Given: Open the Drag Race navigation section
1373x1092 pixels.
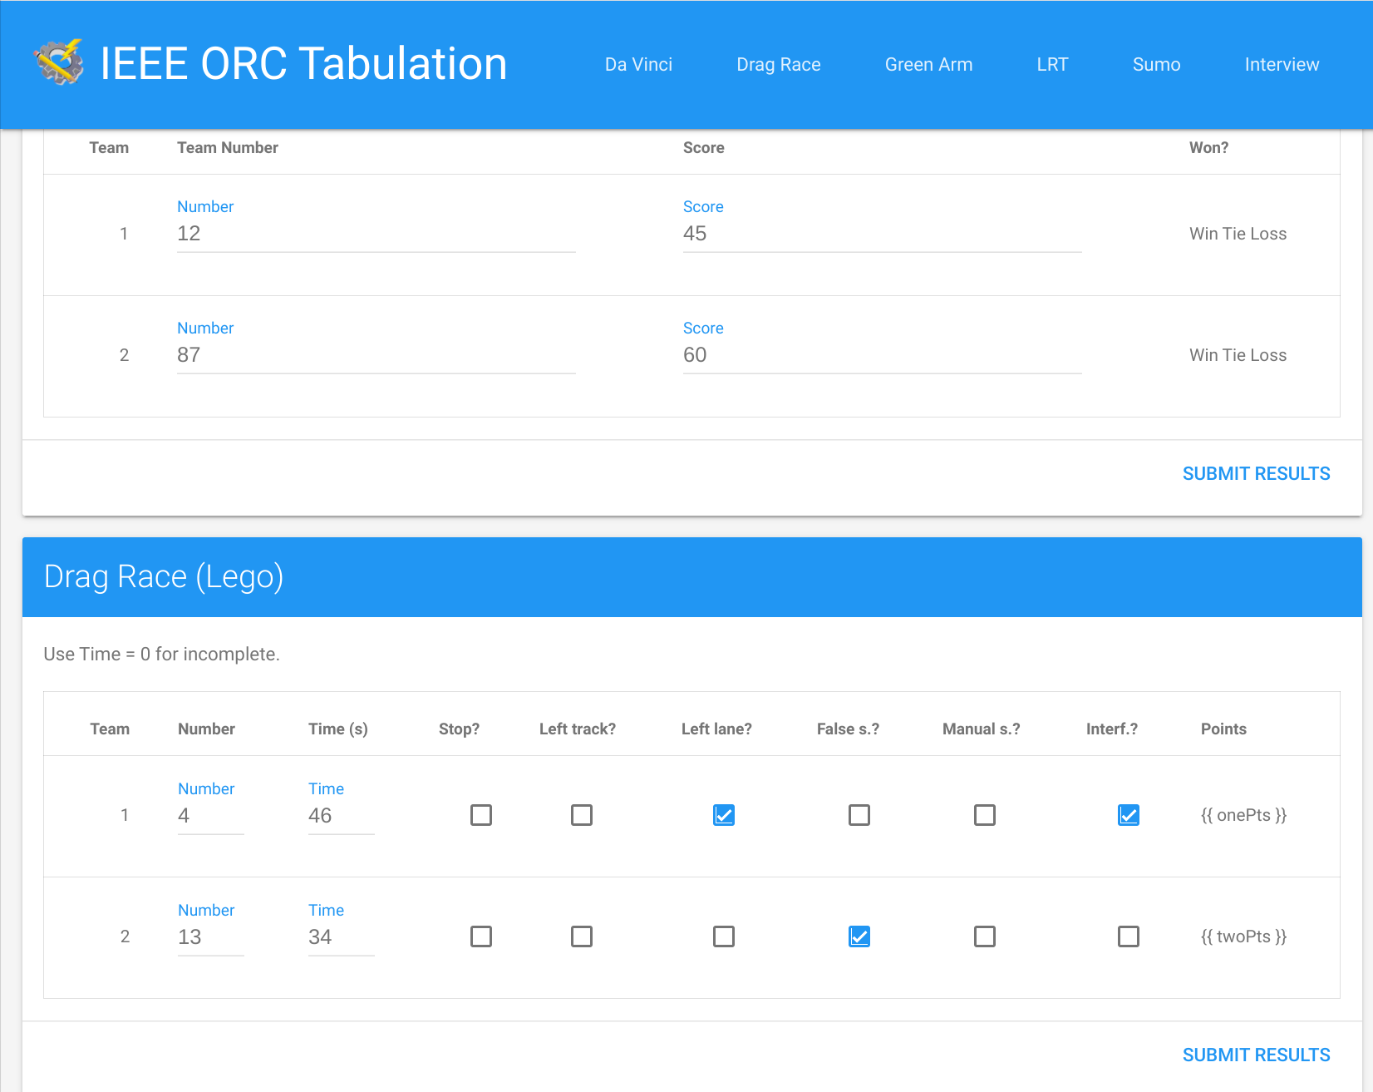Looking at the screenshot, I should tap(778, 64).
